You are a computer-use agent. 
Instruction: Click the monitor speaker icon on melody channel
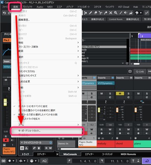point(110,133)
